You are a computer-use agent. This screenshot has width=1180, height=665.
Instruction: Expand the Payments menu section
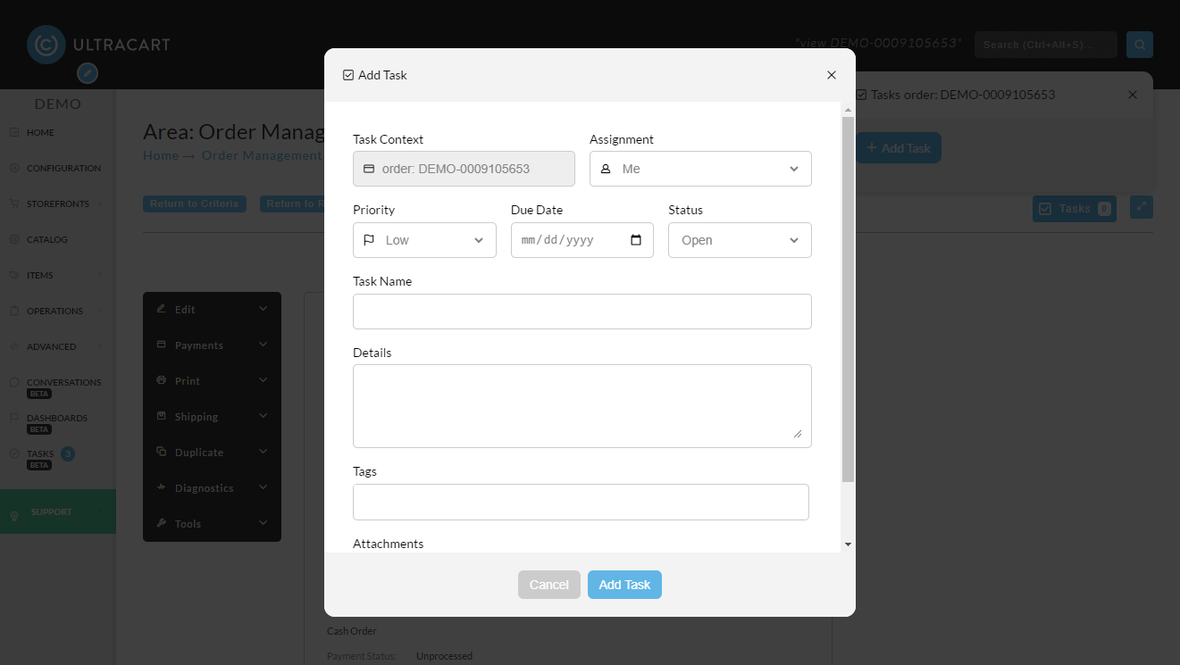click(212, 345)
